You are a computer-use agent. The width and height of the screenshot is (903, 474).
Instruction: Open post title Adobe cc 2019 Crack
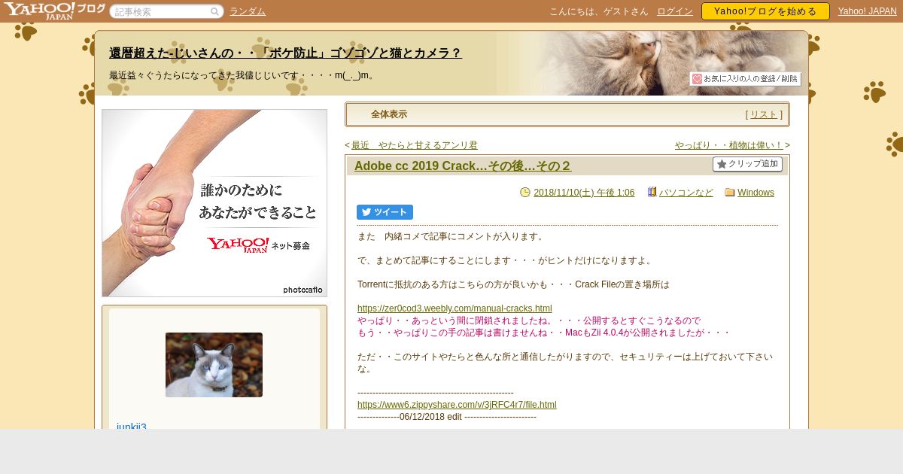[463, 166]
